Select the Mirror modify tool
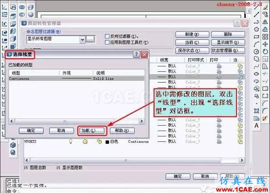 click(265, 22)
